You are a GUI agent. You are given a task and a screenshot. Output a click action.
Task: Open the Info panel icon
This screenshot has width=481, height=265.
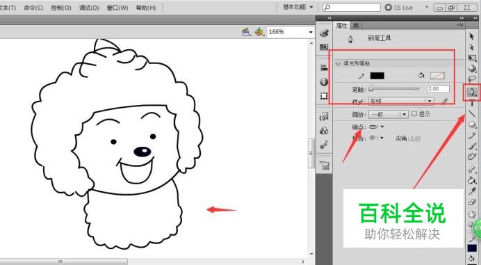(324, 81)
